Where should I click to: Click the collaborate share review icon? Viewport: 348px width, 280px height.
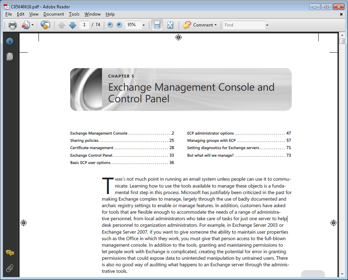[45, 25]
